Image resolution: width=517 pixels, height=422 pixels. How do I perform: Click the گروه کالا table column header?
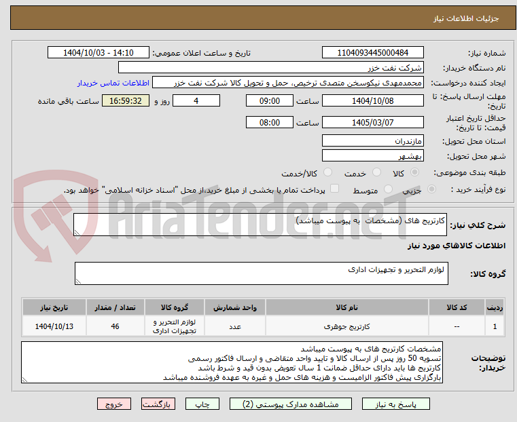(x=175, y=307)
